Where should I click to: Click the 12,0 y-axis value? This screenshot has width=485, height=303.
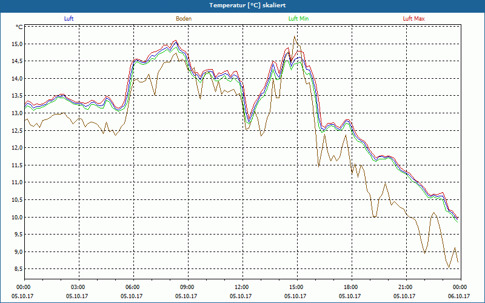18,148
